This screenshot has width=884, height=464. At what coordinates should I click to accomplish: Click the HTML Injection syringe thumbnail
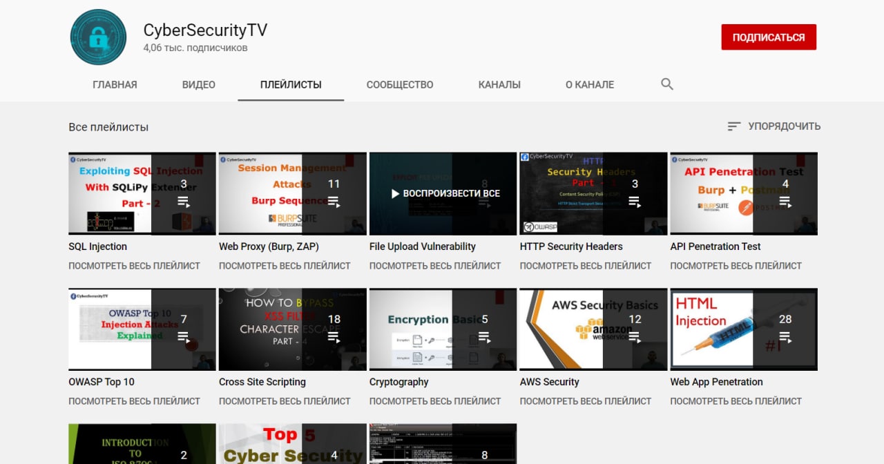(x=744, y=329)
